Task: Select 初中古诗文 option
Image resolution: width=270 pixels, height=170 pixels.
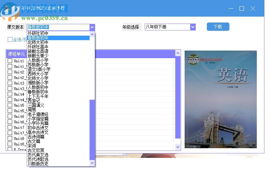Action: coord(58,128)
